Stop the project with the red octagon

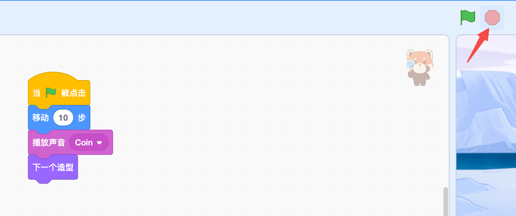point(492,18)
